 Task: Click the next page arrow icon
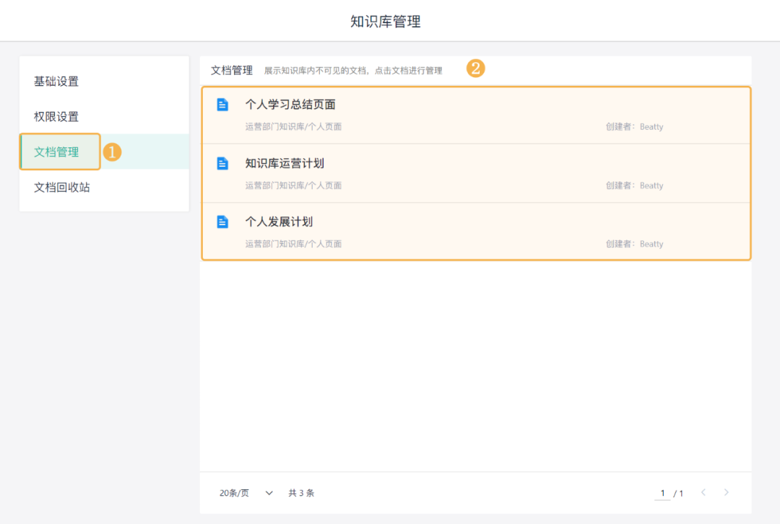tap(726, 492)
